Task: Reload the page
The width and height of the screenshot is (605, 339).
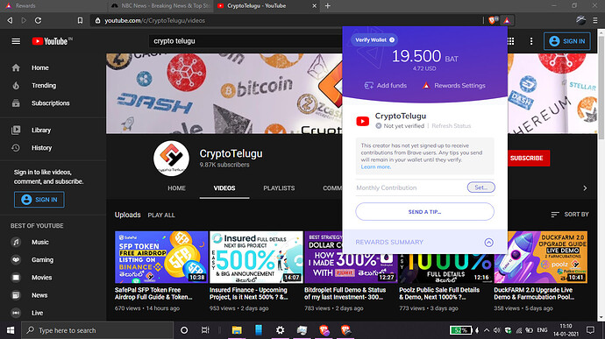Action: (38, 20)
